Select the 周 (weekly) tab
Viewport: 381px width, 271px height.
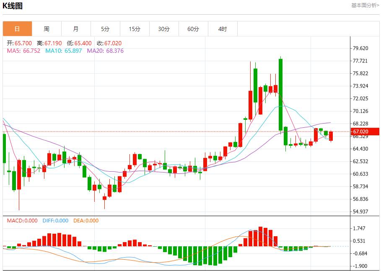tap(47, 29)
